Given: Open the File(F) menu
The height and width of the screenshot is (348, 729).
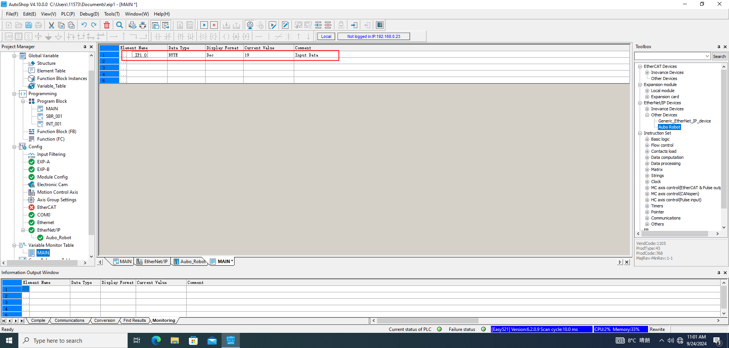Looking at the screenshot, I should (x=12, y=14).
